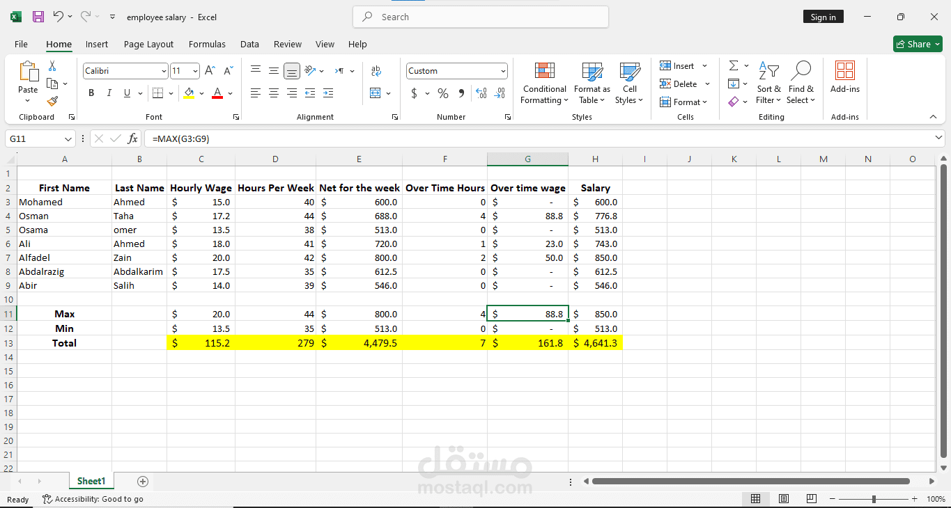
Task: Click the Top Align icon
Action: tap(256, 71)
